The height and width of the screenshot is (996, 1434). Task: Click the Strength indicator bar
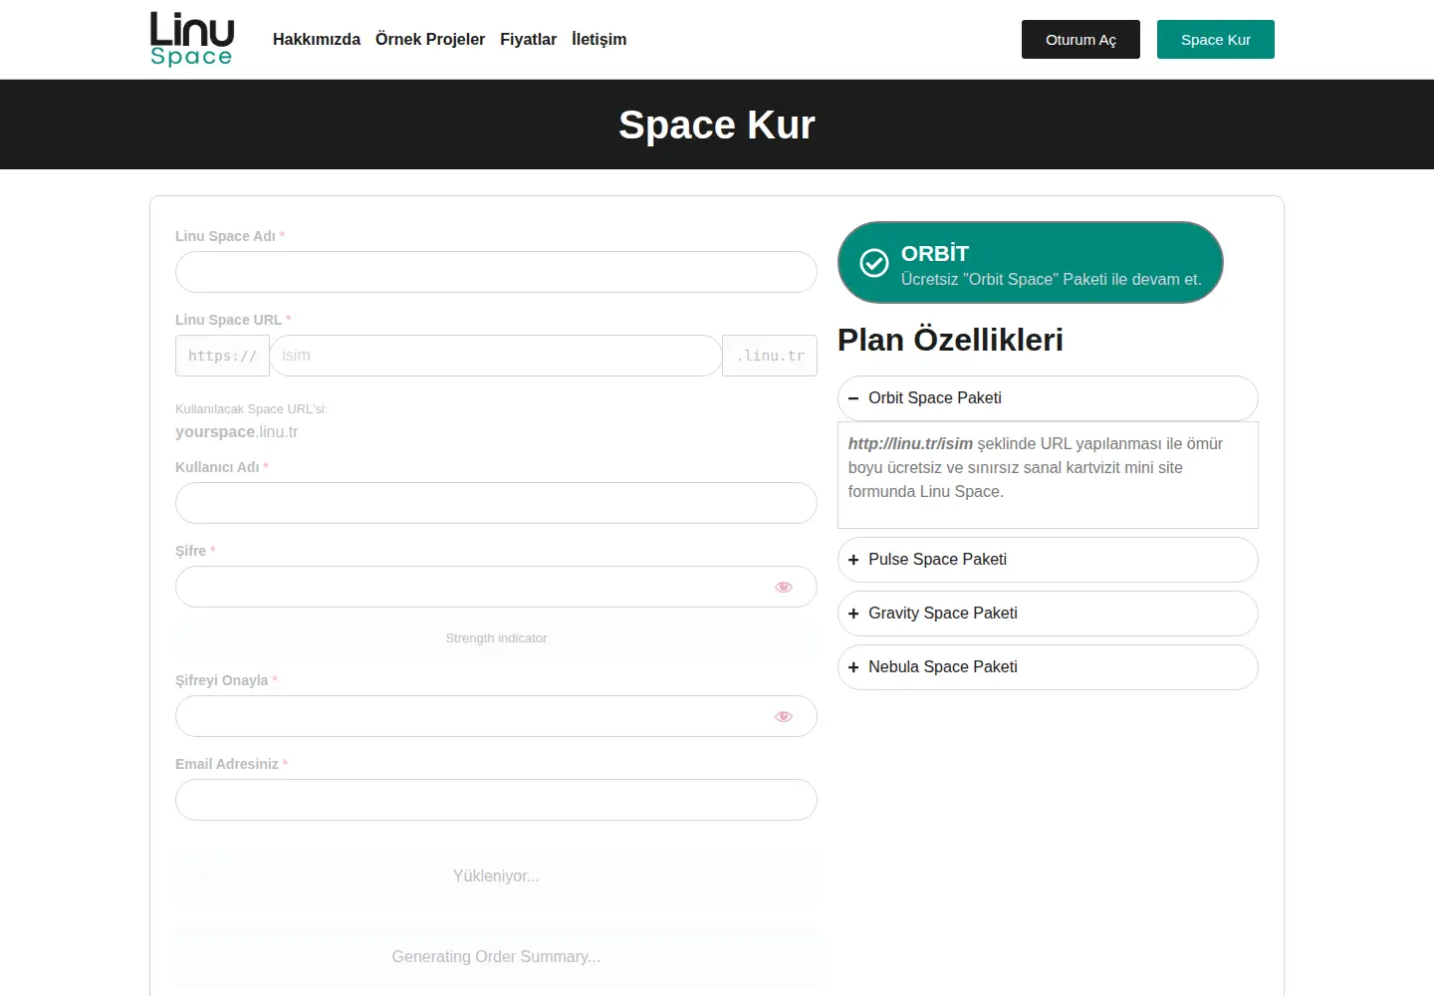[496, 638]
